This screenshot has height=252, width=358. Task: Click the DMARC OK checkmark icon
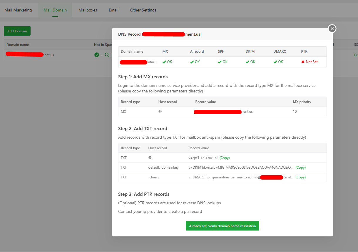[275, 62]
